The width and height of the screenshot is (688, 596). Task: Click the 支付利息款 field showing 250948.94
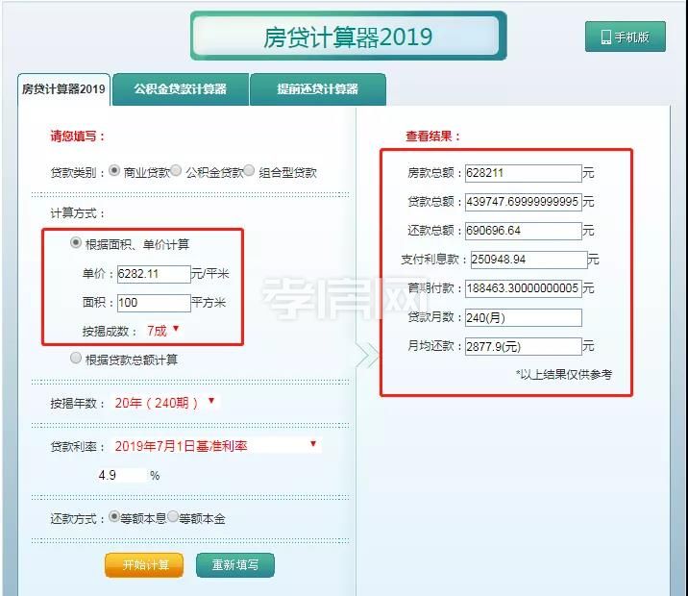pyautogui.click(x=528, y=260)
